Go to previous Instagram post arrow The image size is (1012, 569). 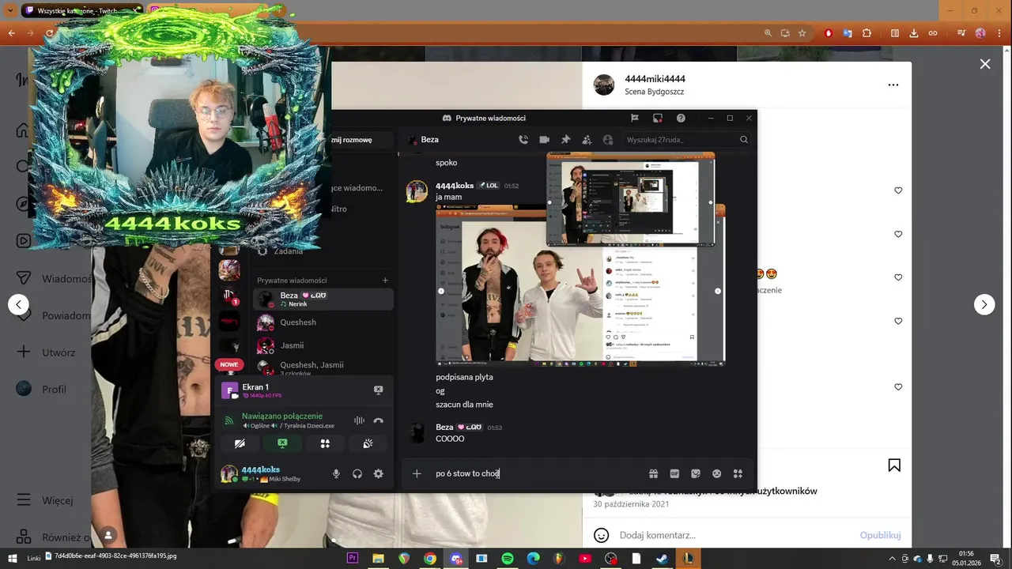pyautogui.click(x=18, y=304)
